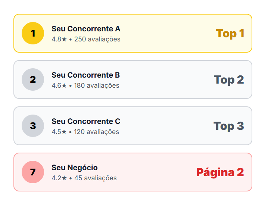
Task: Open the Seu Concorrente C title
Action: 86,121
